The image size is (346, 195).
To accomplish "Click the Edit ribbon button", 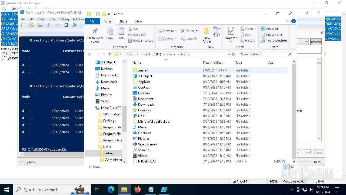I will (x=246, y=35).
